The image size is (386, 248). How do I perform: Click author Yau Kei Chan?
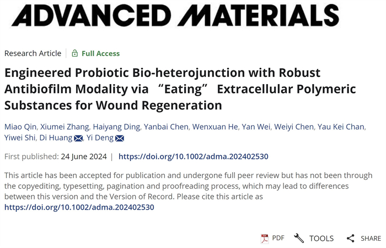pos(341,127)
